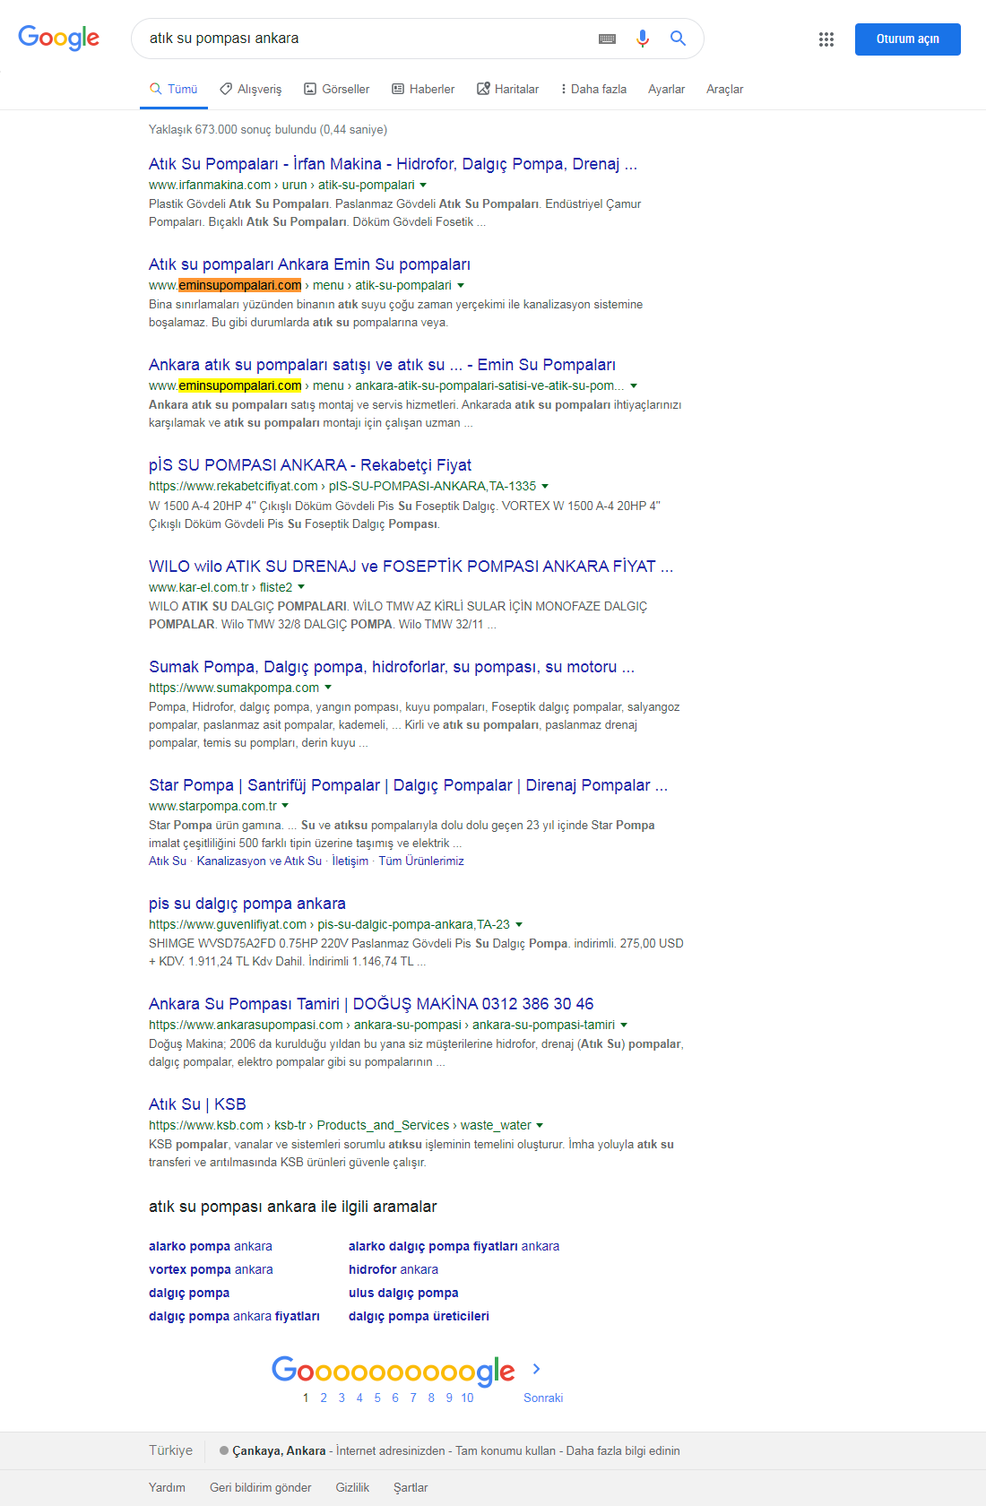Click Tam konumu kullan link

point(506,1450)
